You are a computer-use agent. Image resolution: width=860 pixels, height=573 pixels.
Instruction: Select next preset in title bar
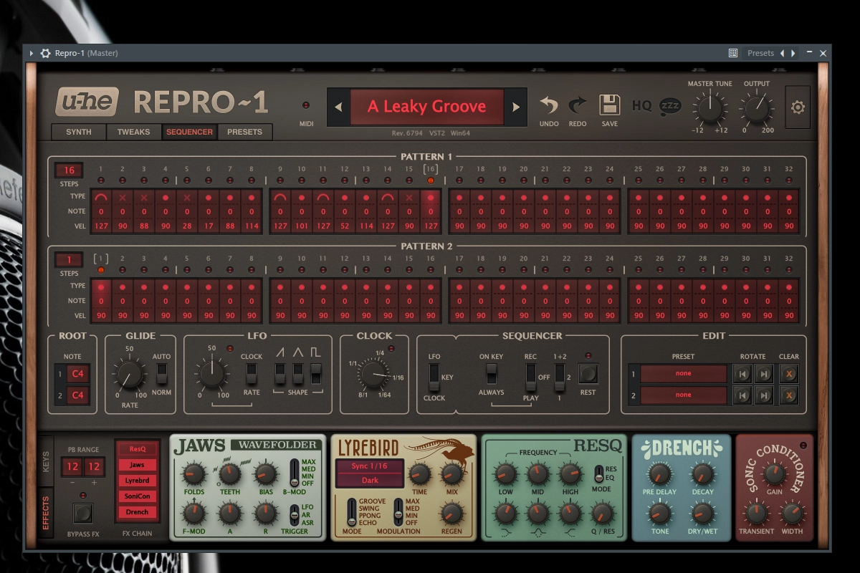[793, 53]
